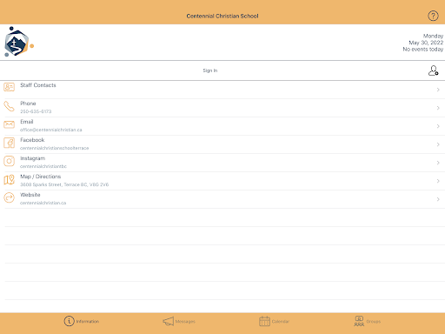Expand the Email row chevron

(x=438, y=126)
